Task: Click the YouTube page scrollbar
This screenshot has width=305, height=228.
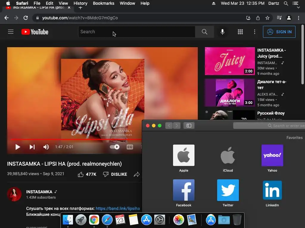Action: [303, 55]
